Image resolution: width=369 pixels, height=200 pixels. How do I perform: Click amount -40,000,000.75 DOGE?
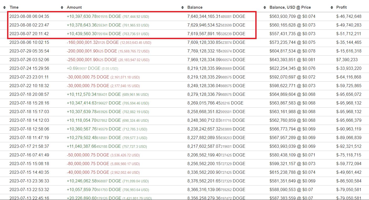(x=88, y=172)
